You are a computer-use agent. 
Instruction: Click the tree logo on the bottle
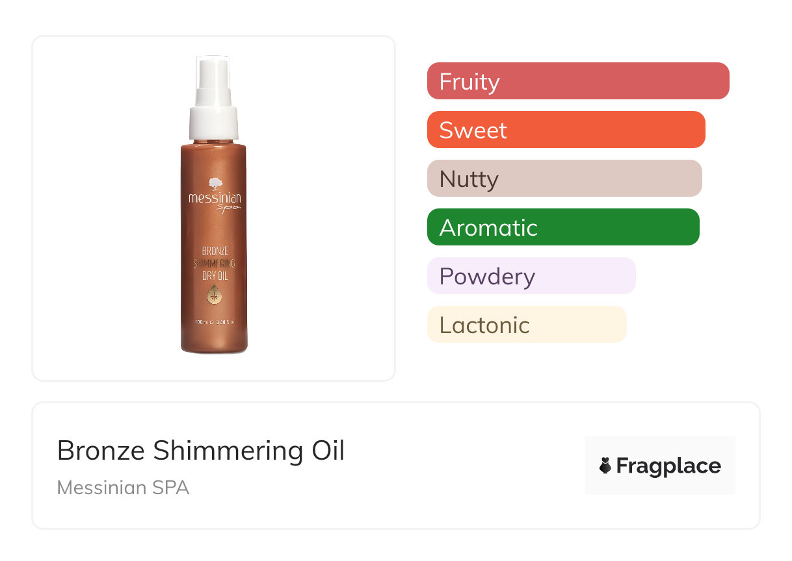coord(215,184)
